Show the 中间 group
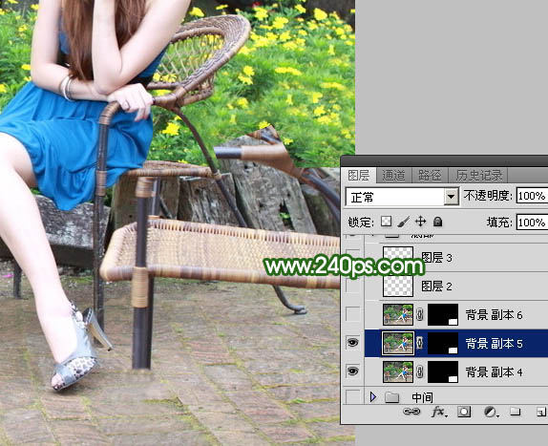The height and width of the screenshot is (446, 548). (x=352, y=396)
